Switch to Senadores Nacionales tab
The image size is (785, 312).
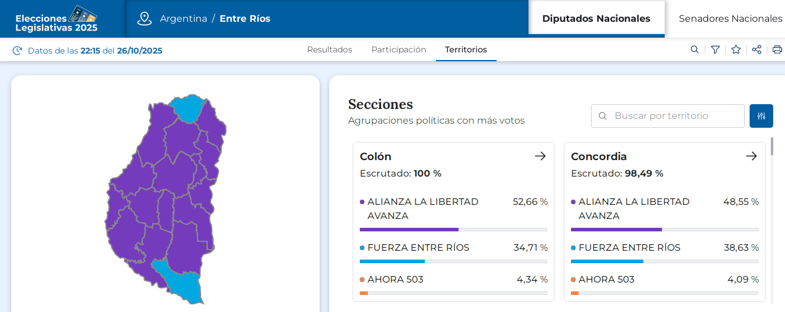730,18
